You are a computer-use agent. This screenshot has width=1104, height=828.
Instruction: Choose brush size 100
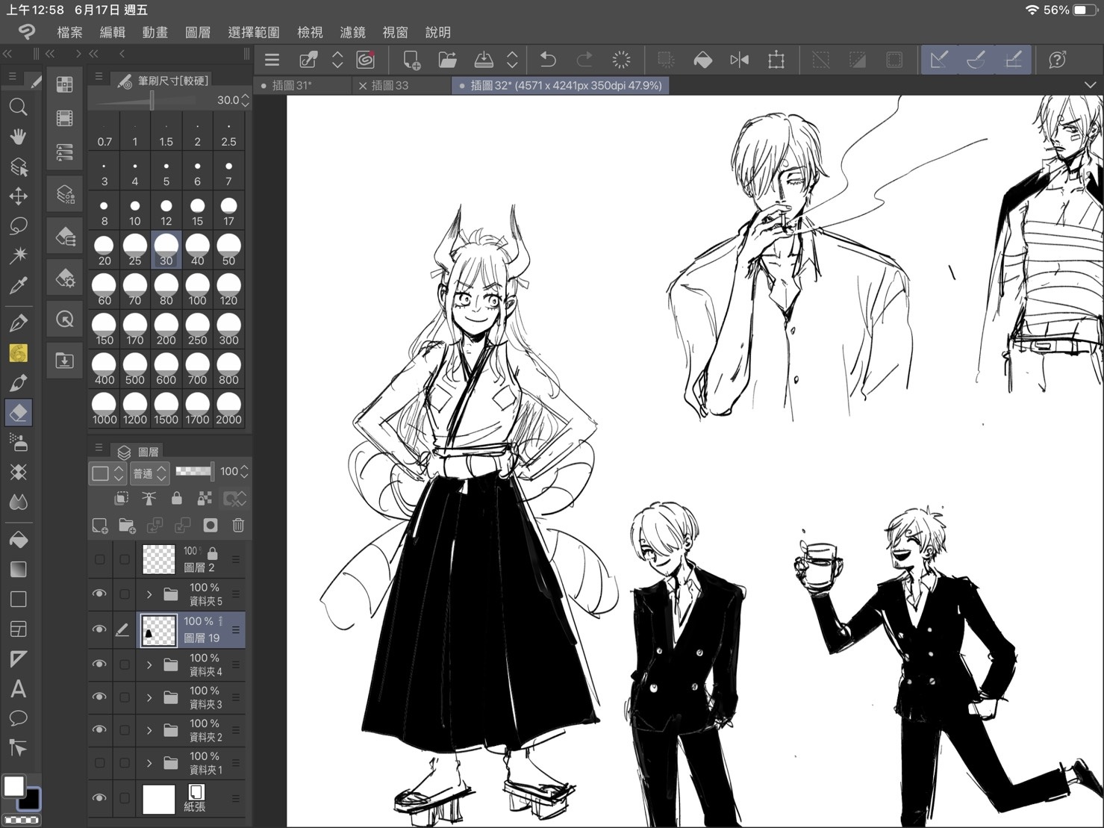pyautogui.click(x=197, y=289)
